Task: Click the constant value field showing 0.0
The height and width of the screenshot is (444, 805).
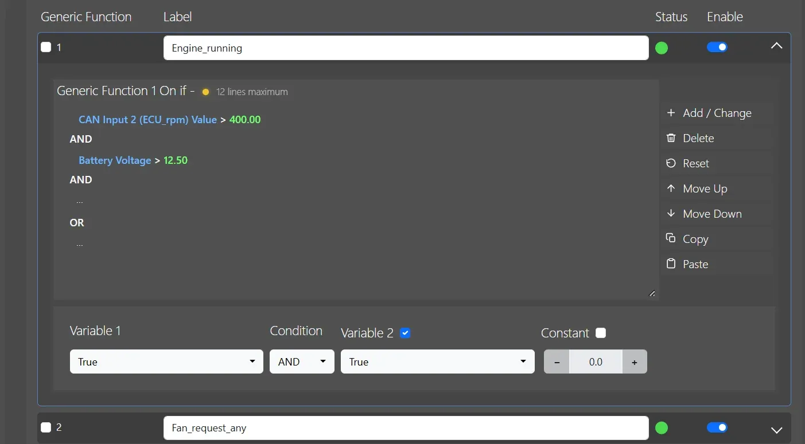Action: point(596,362)
